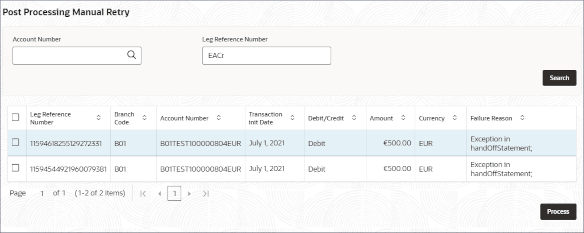Sort the Amount column

403,118
